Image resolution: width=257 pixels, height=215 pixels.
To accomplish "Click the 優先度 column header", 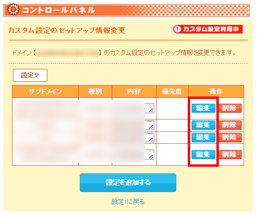I will [x=172, y=91].
